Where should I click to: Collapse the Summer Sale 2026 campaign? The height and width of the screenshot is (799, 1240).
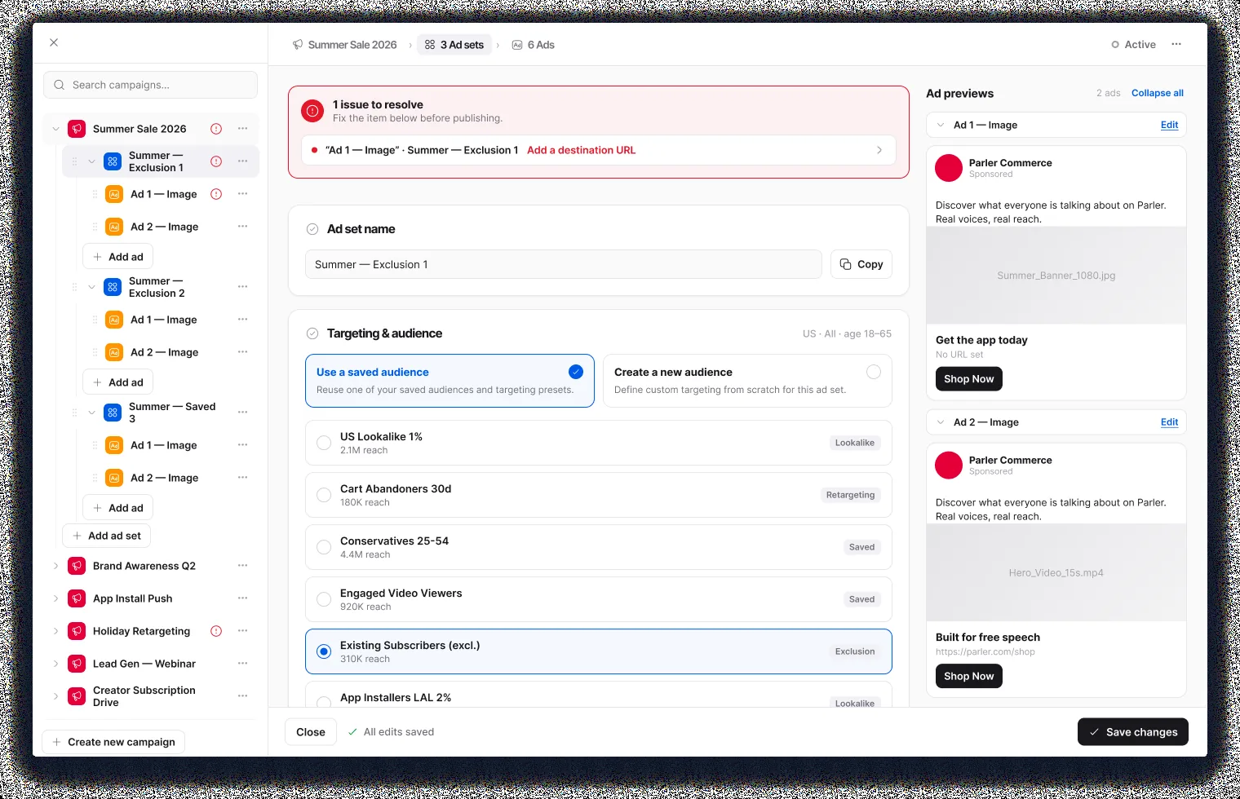coord(55,129)
